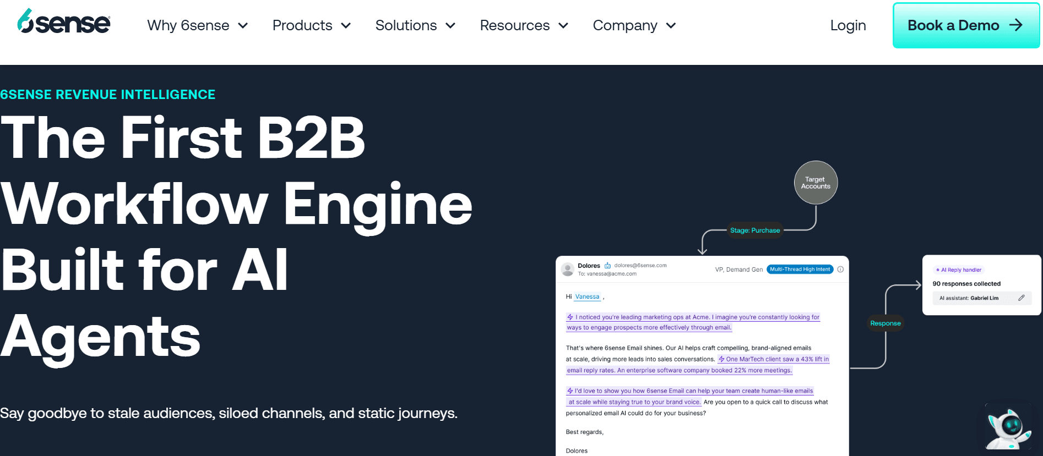Click Dolores's avatar icon in the email

(x=568, y=269)
